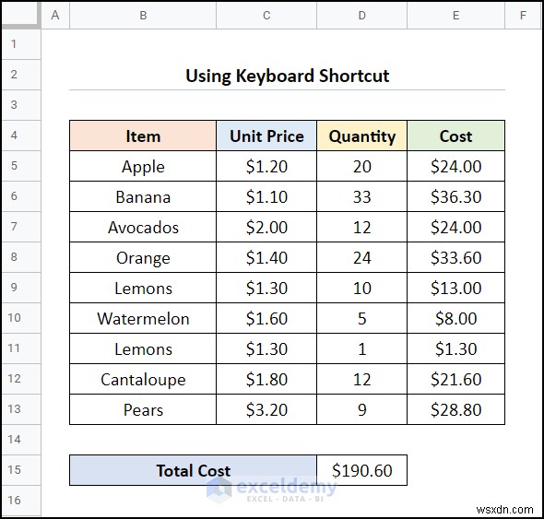Click quantity 1 in row 11

[361, 348]
